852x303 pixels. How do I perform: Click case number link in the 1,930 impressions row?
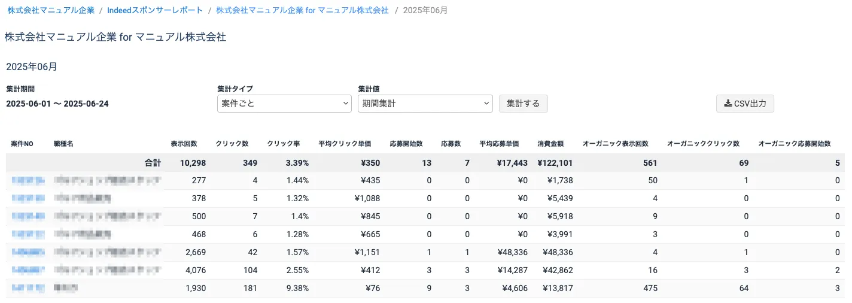28,288
